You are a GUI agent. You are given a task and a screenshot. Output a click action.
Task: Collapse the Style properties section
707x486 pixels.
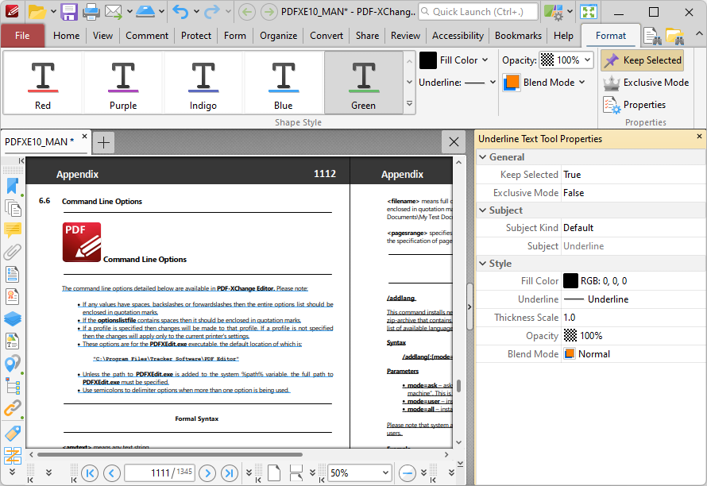click(482, 264)
